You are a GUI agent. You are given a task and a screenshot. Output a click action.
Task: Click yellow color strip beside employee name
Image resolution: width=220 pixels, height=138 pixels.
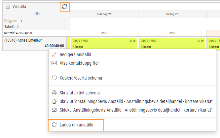[68, 43]
